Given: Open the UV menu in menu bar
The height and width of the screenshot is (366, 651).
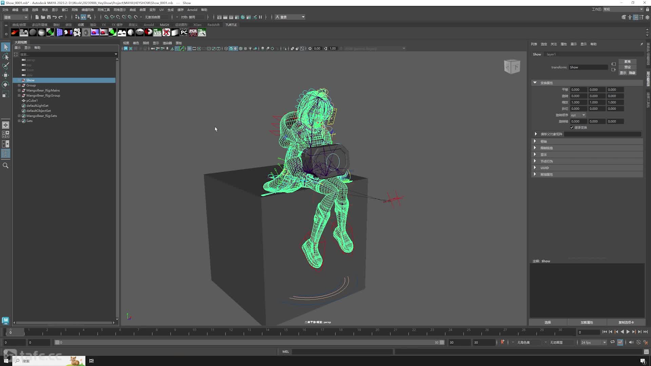Looking at the screenshot, I should 161,10.
